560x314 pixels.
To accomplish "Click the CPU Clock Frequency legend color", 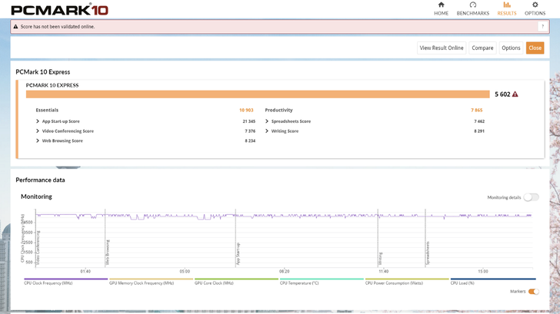I will click(65, 279).
